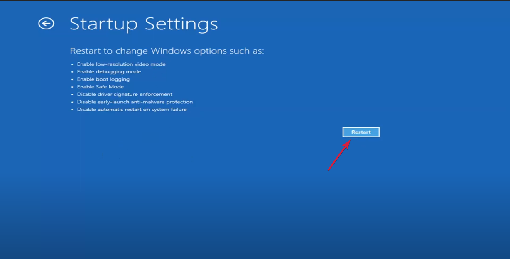Click the back arrow icon
This screenshot has height=259, width=510.
pos(46,24)
